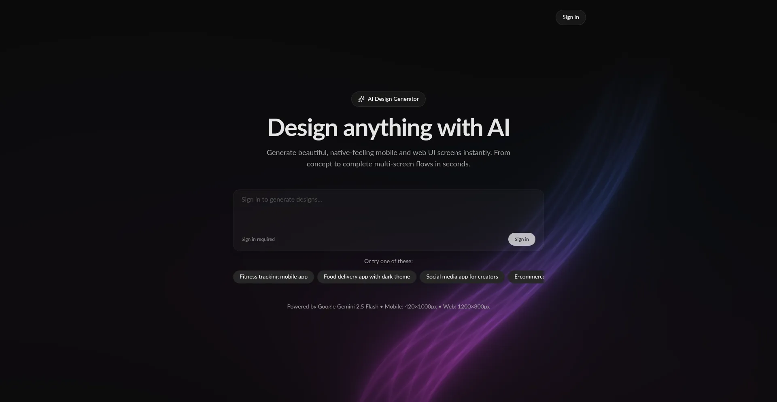
Task: Focus the 'Sign in to generate designs...' text area
Action: [388, 210]
